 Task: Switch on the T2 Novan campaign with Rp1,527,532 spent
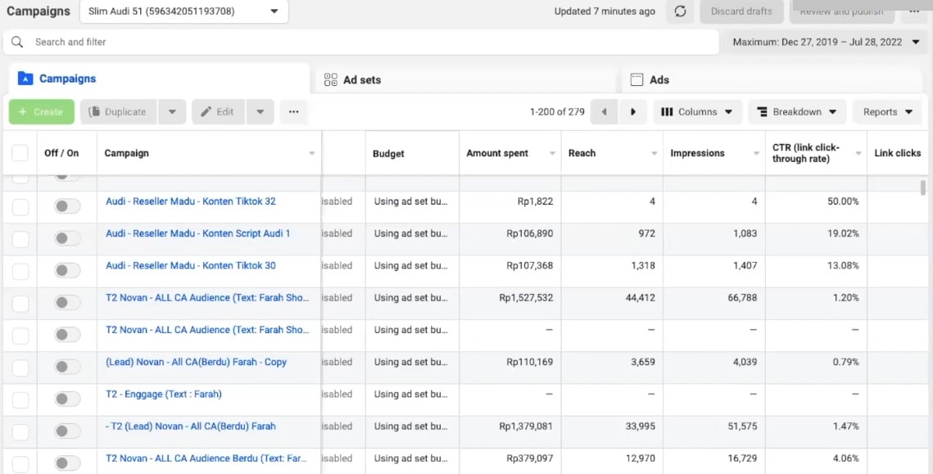(x=66, y=303)
